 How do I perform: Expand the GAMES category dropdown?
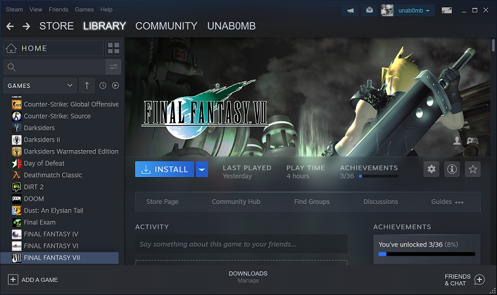click(40, 86)
